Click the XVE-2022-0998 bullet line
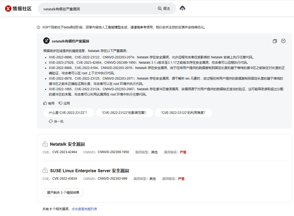This screenshot has width=294, height=216. 151,57
